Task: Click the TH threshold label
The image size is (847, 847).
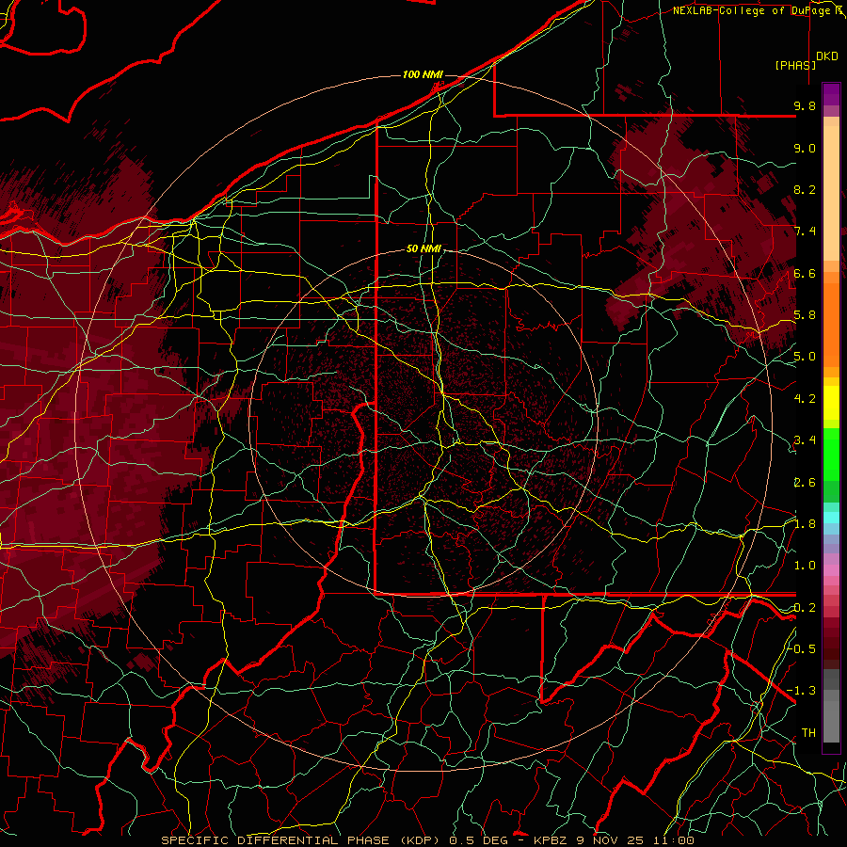Action: pos(808,733)
